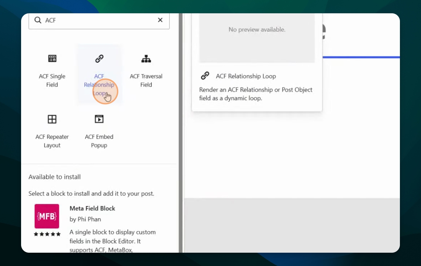Select the ACF Relationship Loop link icon
The image size is (421, 266).
point(99,58)
